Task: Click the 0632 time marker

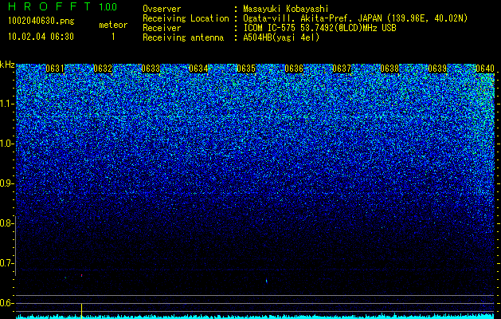Action: pyautogui.click(x=103, y=69)
